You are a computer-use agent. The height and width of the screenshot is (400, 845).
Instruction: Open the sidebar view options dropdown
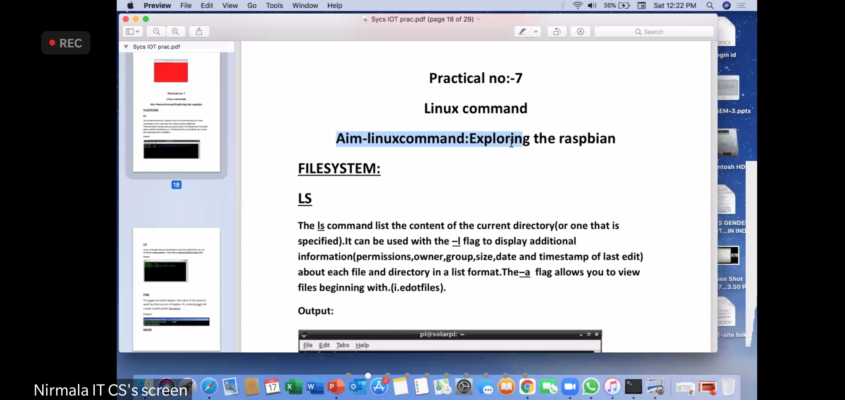click(x=133, y=31)
